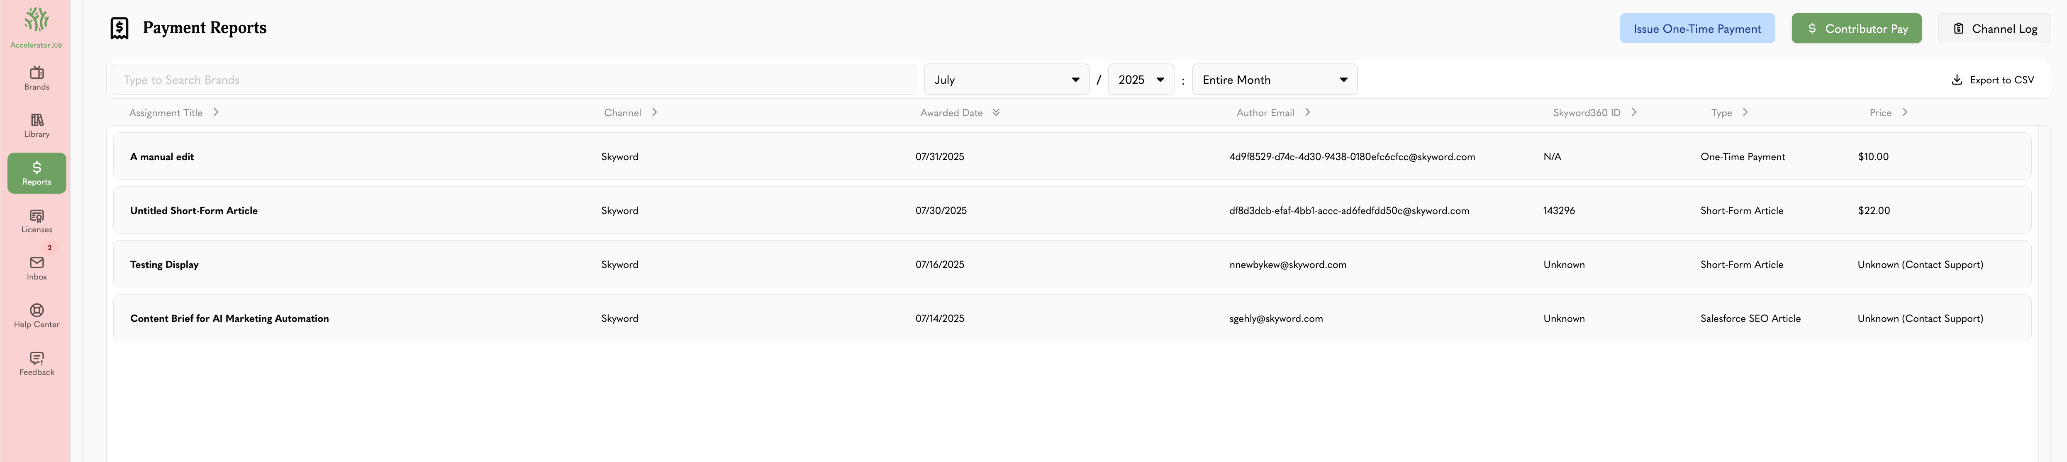The image size is (2067, 462).
Task: Click Unknown (Contact Support) price in Testing Display row
Action: coord(1920,264)
